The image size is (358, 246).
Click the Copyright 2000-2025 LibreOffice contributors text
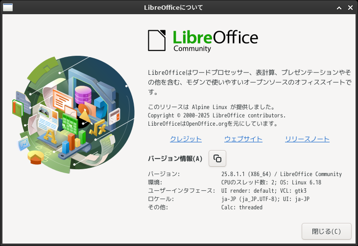tap(216, 115)
